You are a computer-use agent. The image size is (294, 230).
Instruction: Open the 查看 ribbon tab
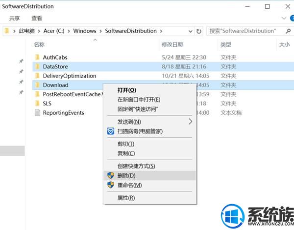37,18
